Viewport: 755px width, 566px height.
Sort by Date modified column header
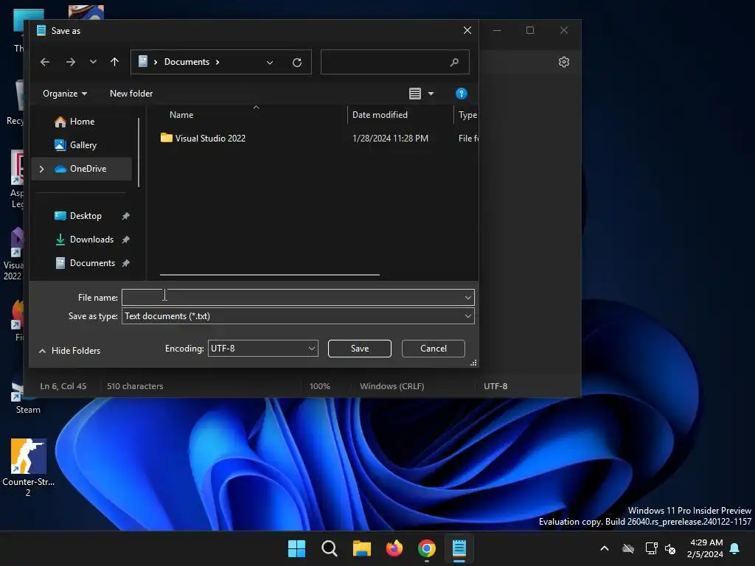pyautogui.click(x=380, y=115)
